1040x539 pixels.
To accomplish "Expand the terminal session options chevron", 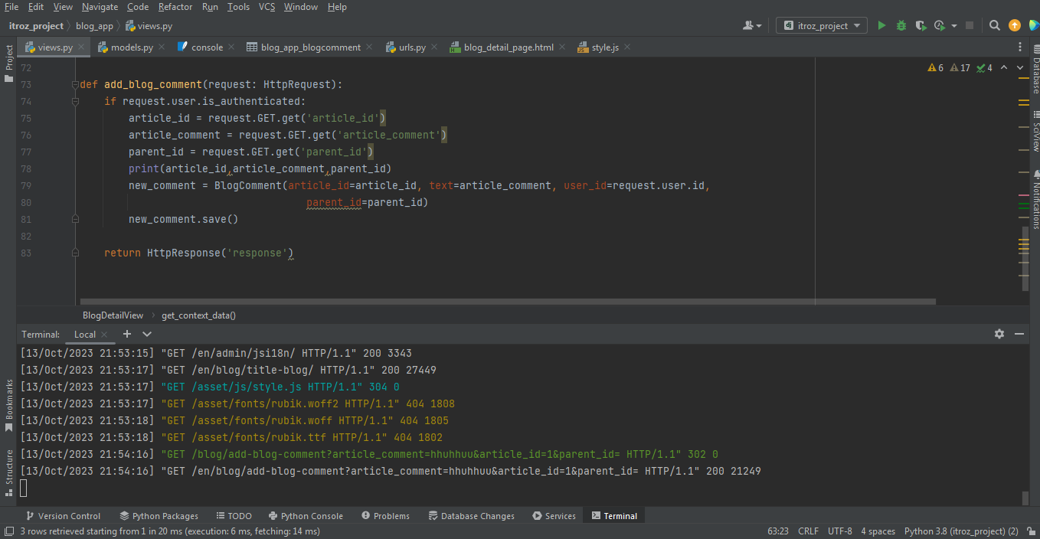I will pos(147,334).
